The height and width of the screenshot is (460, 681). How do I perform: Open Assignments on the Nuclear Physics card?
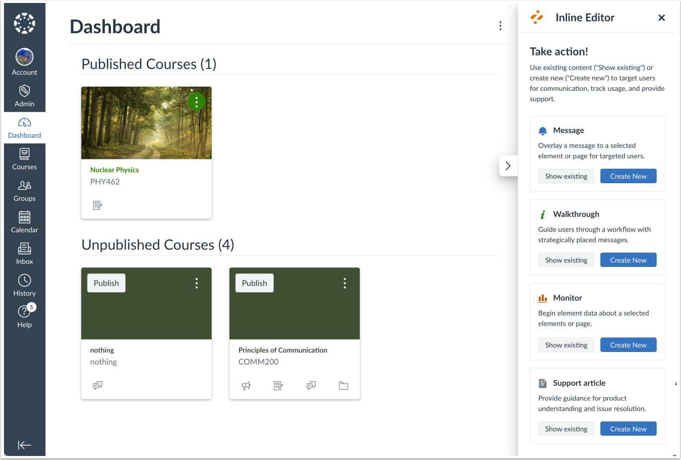coord(97,205)
